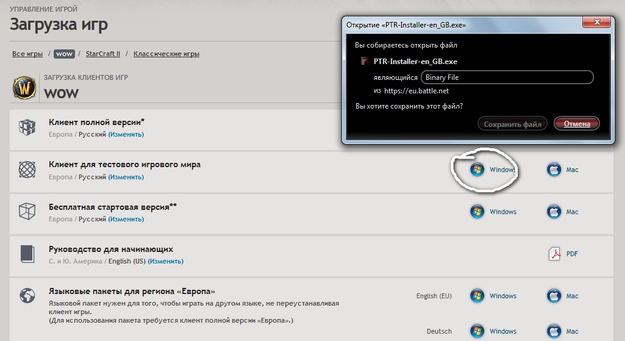625x341 pixels.
Task: Click 'Клиент полной версии' title
Action: pyautogui.click(x=96, y=122)
